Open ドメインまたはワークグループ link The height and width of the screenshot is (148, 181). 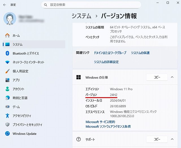[110, 53]
